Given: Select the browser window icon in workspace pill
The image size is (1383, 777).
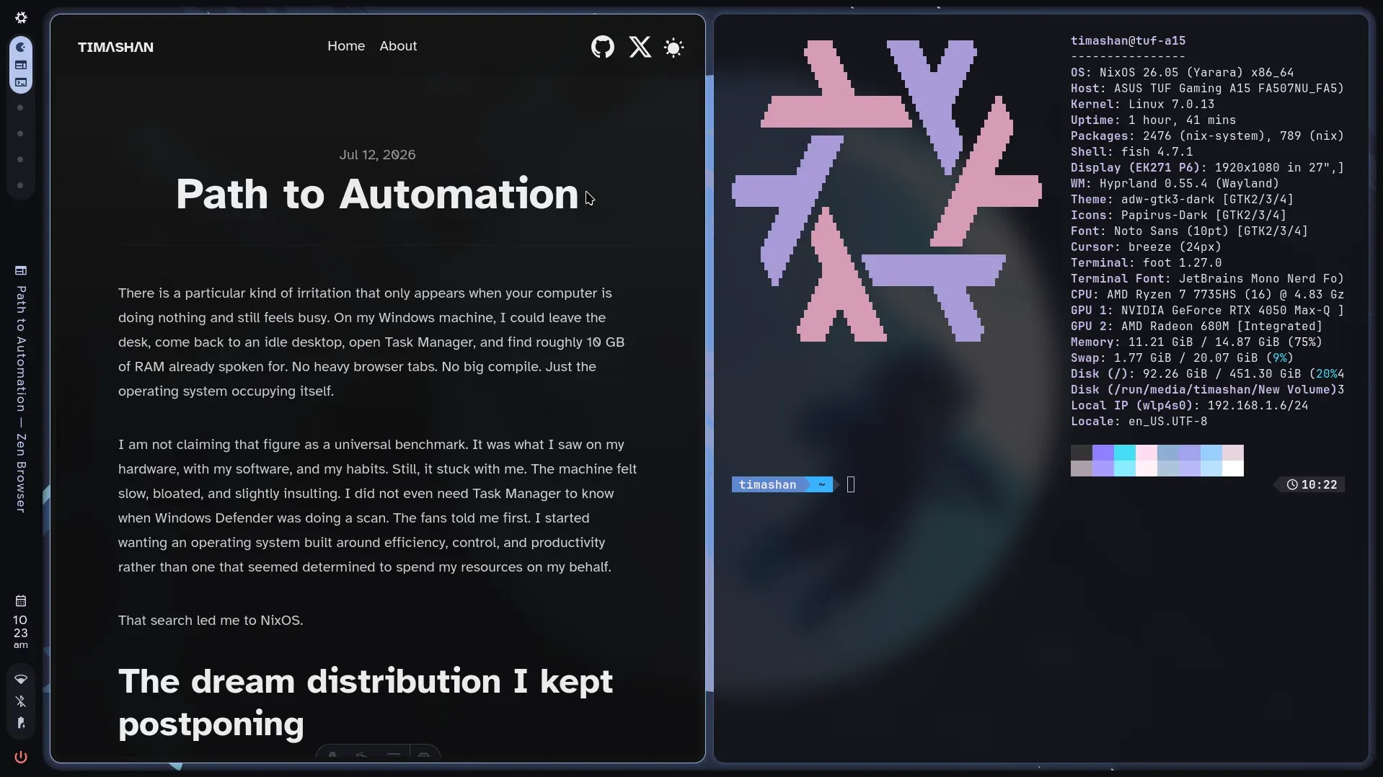Looking at the screenshot, I should pos(21,65).
